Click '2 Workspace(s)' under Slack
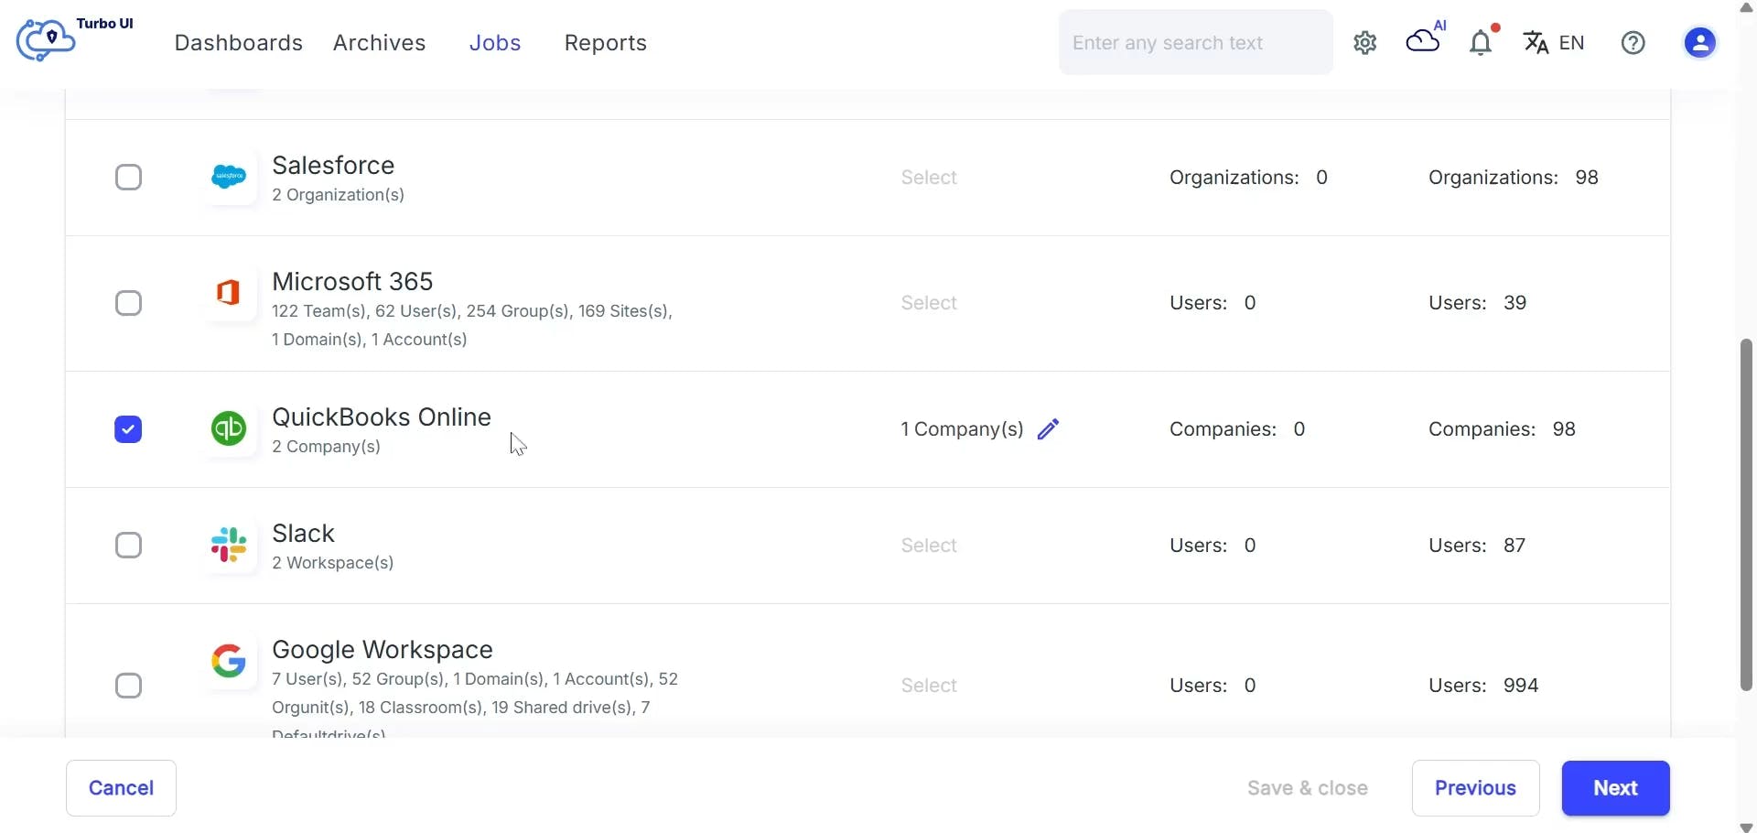This screenshot has width=1757, height=833. pos(333,563)
